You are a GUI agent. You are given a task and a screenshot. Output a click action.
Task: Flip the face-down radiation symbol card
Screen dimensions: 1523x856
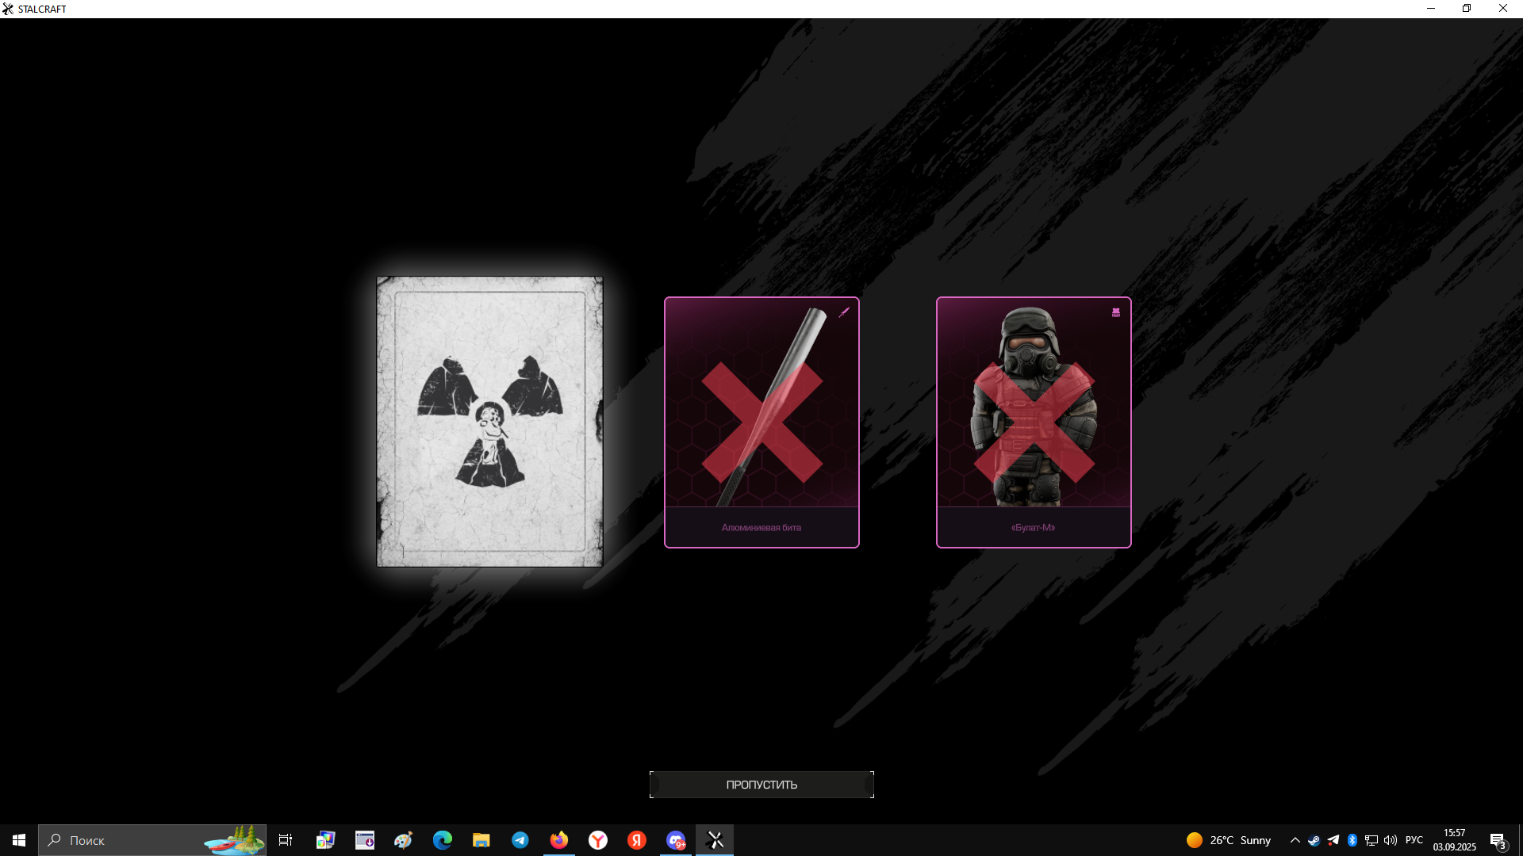tap(489, 422)
